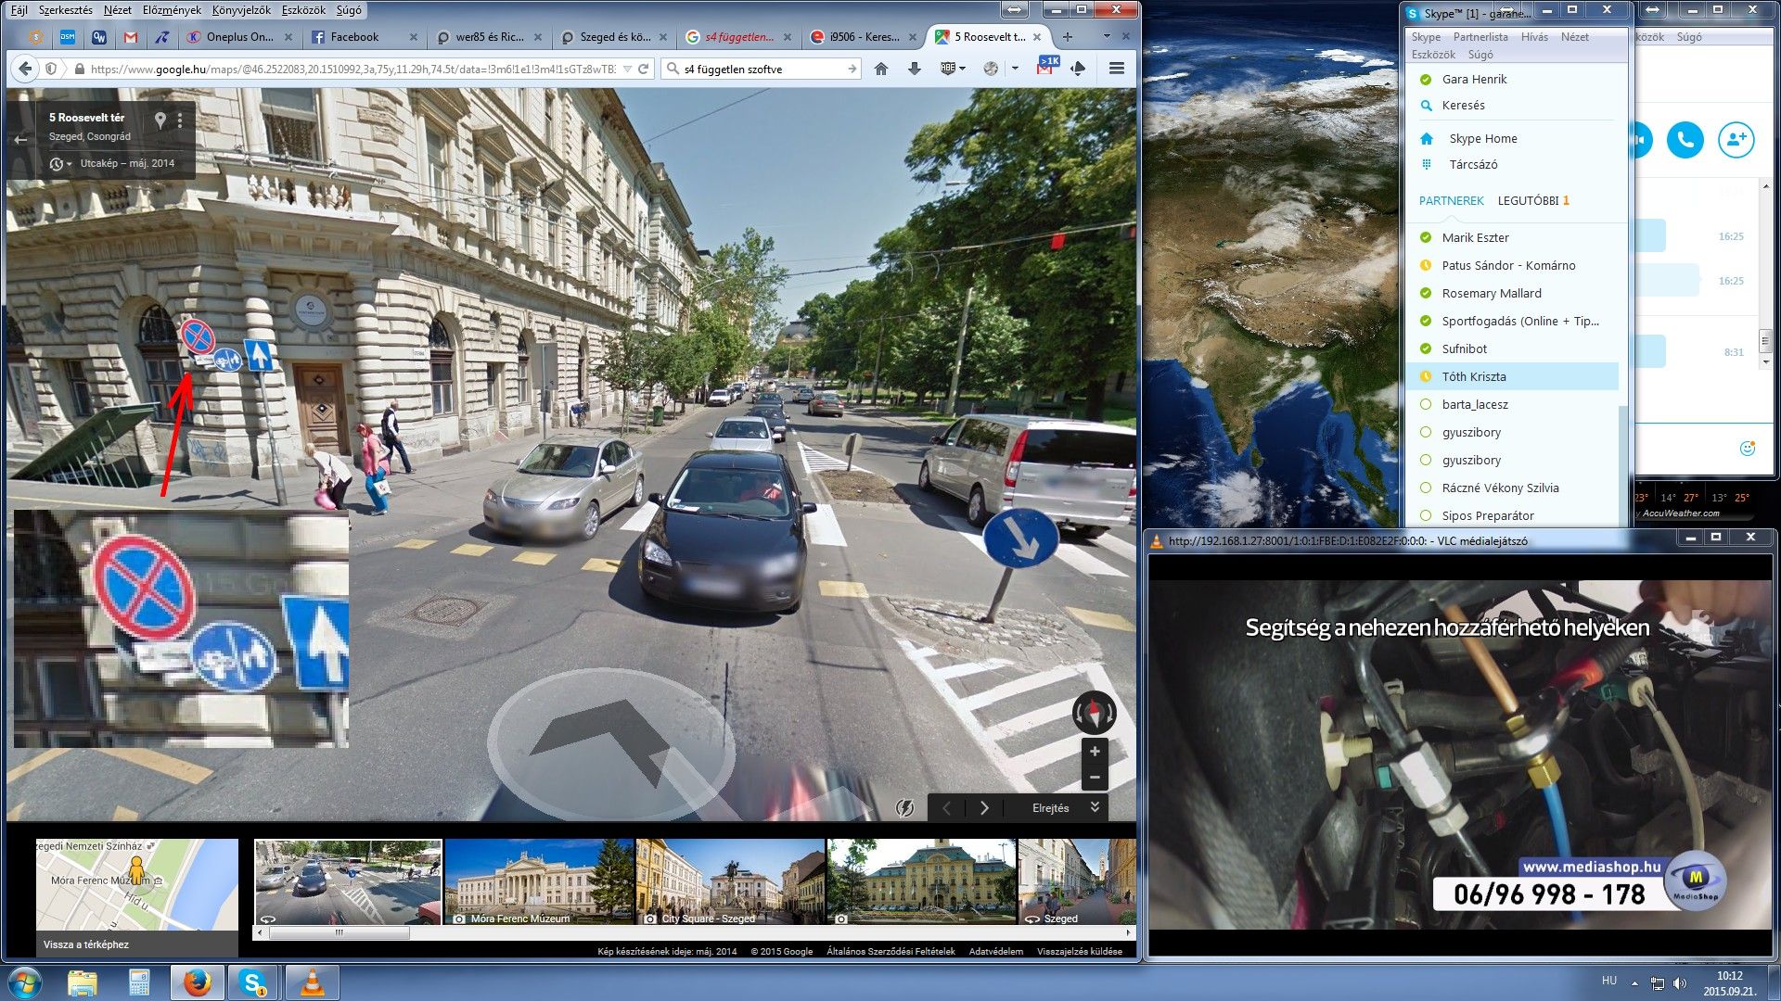The image size is (1781, 1001).
Task: Click the Firefox search box with s4 független text
Action: tap(761, 69)
